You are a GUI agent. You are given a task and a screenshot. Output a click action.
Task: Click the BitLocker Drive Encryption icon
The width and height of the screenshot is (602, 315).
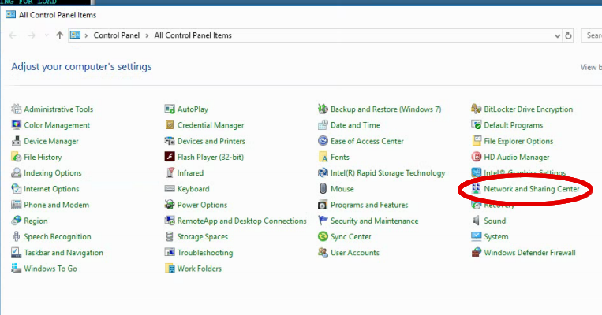tap(477, 109)
